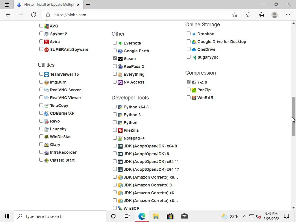Screen dimensions: 296x222
Task: Open Microsoft Store from taskbar
Action: click(x=170, y=216)
